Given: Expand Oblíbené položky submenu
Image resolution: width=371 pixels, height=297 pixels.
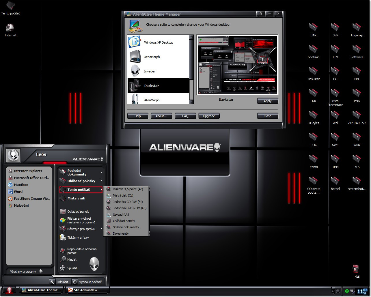Looking at the screenshot, I should [81, 181].
